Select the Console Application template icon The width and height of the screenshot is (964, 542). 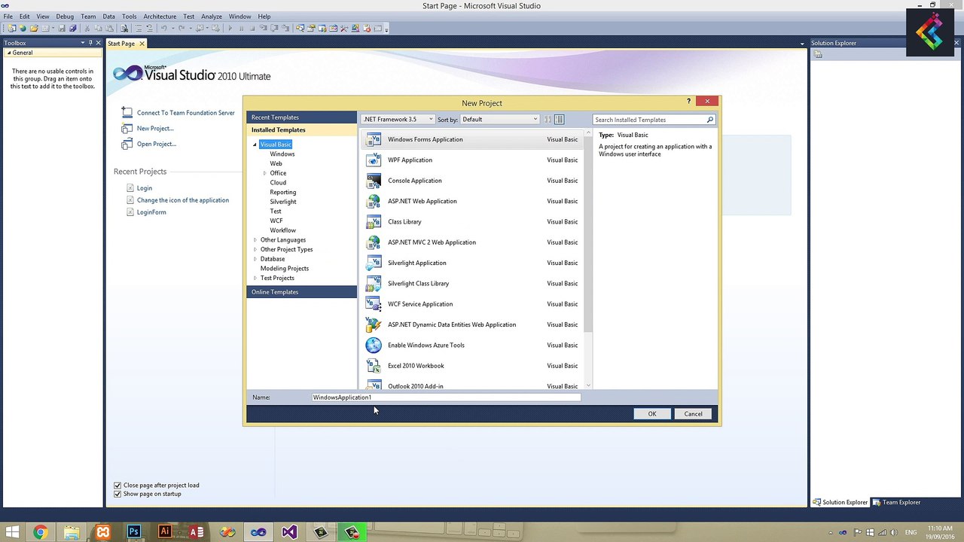pyautogui.click(x=374, y=181)
